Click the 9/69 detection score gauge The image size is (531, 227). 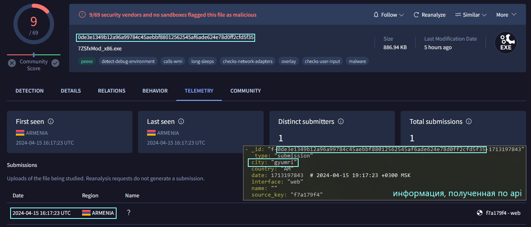(x=33, y=23)
